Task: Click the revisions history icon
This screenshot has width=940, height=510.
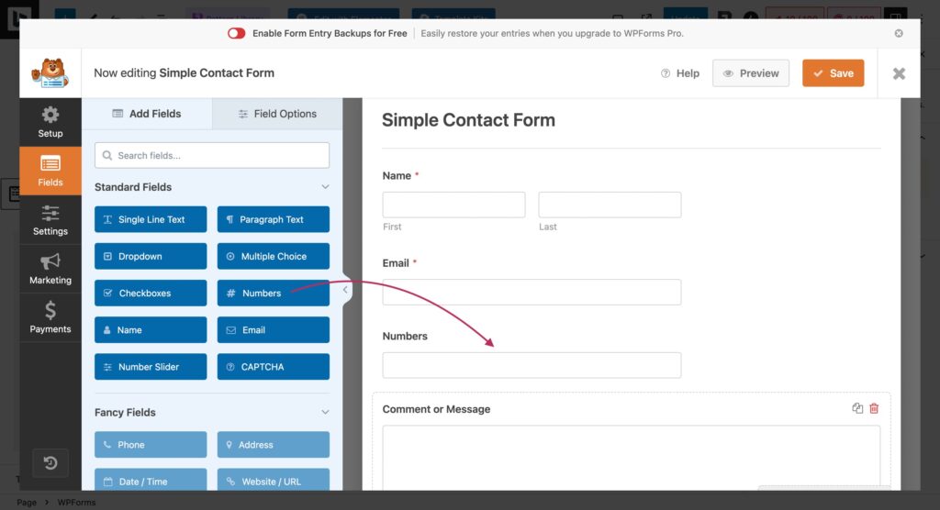Action: [x=50, y=462]
